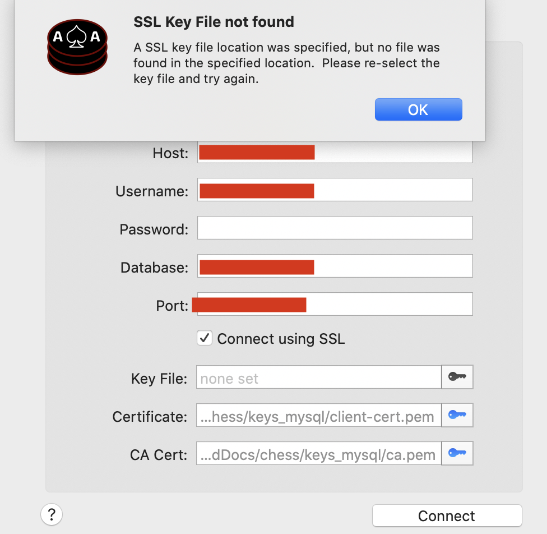
Task: Re-select the CA certificate using its key icon
Action: tap(457, 453)
